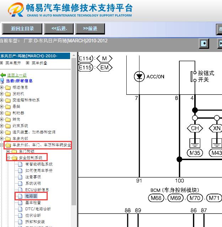The height and width of the screenshot is (227, 222).
Task: Open ECU诊断信息 document icon
Action: click(x=20, y=190)
